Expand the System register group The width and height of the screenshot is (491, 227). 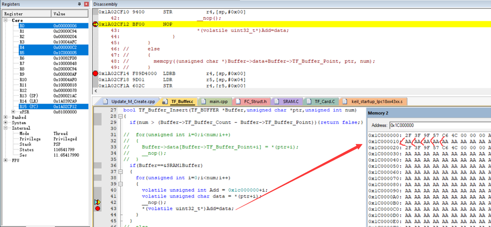coord(5,122)
